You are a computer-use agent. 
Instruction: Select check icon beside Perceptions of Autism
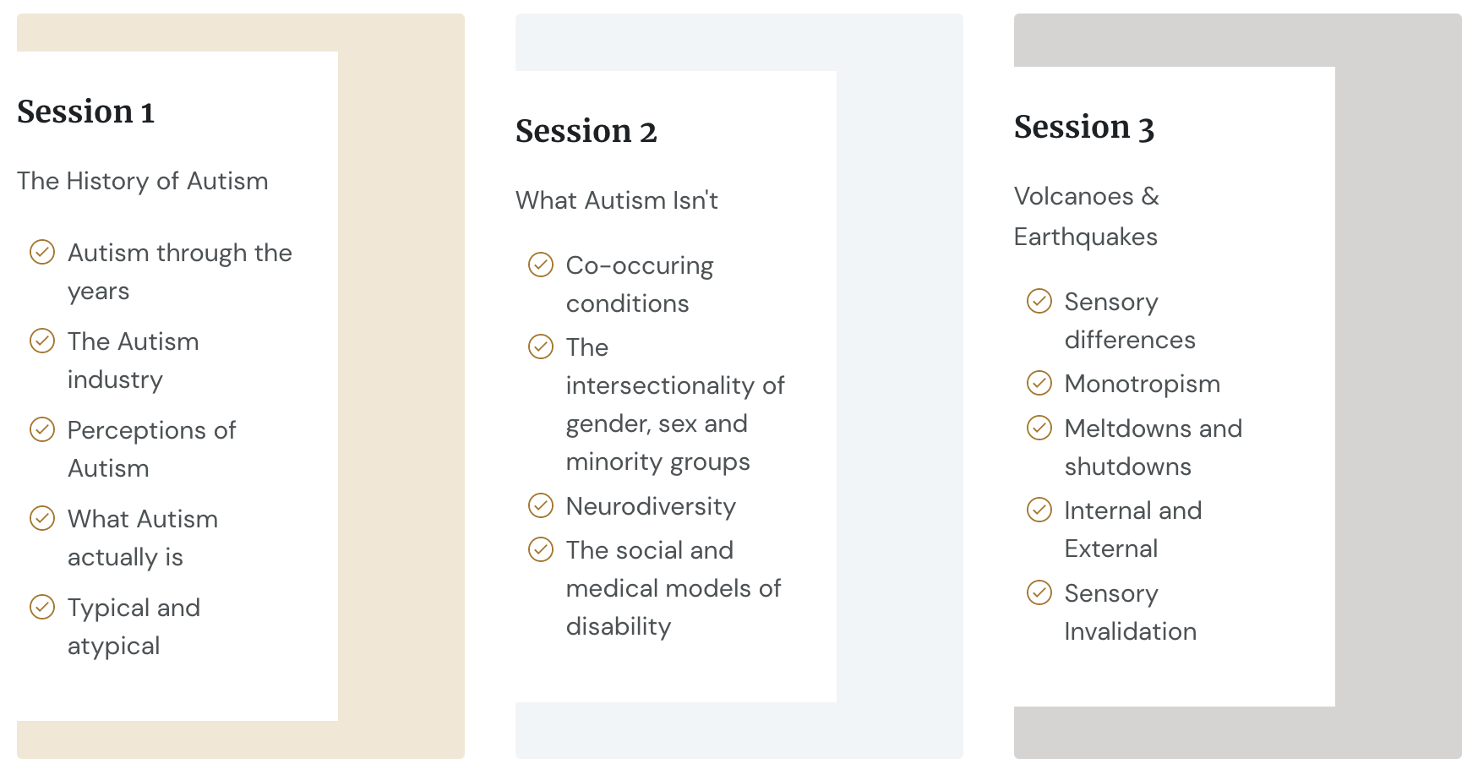coord(42,429)
